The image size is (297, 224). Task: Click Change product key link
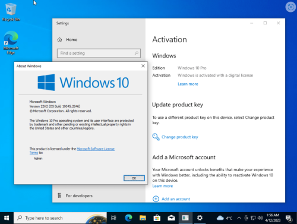point(179,137)
